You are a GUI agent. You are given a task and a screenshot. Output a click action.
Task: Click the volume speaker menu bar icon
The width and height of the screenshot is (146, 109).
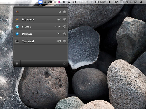click(109, 2)
